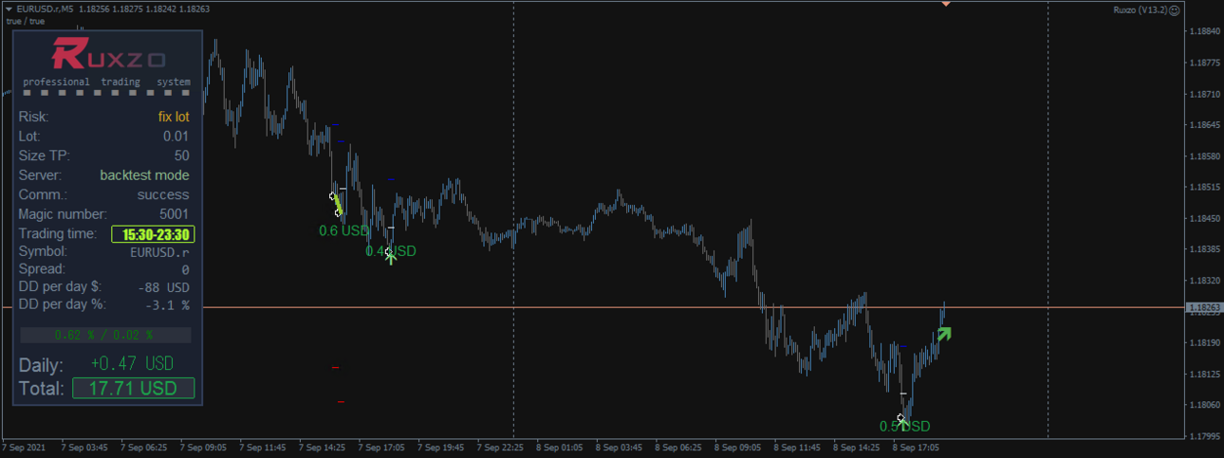Screen dimensions: 1224x458
Task: Click the time axis label '8 Sep 17:05'
Action: pos(916,447)
